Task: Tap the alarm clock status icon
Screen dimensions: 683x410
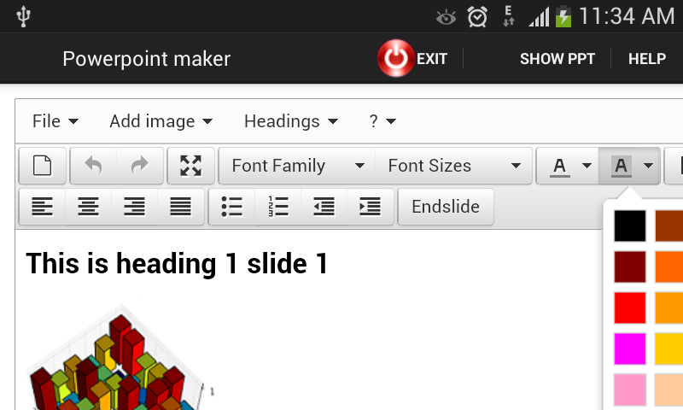Action: click(477, 17)
